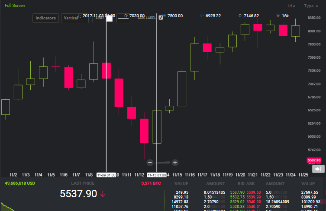Select the 11-09 01:00 vertical line marker

[x=106, y=175]
